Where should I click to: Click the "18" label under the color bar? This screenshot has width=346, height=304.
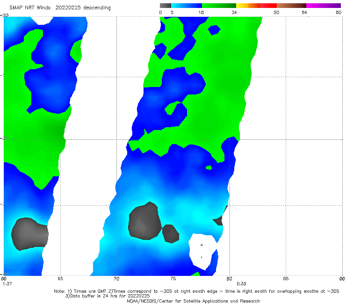201,13
